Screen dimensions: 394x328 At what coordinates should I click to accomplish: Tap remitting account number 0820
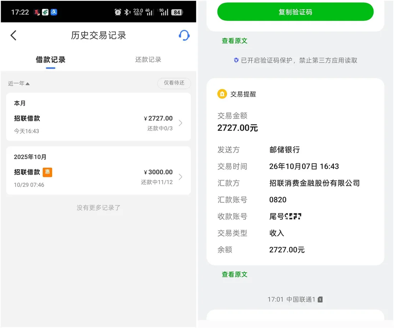pyautogui.click(x=278, y=200)
